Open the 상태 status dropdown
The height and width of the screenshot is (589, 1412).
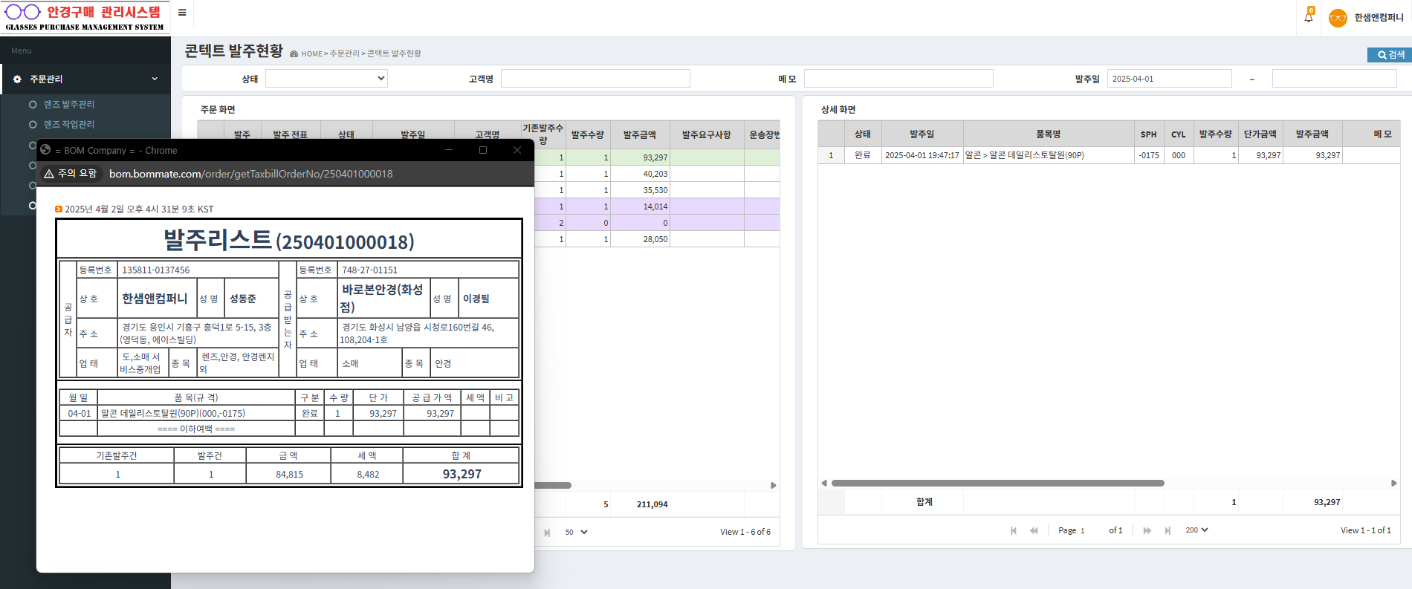(327, 78)
